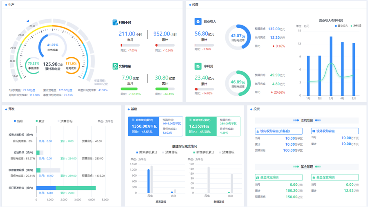Viewport: 368px width, 207px height.
Task: Select the 新增装机(累计) green card
Action: coord(199,126)
